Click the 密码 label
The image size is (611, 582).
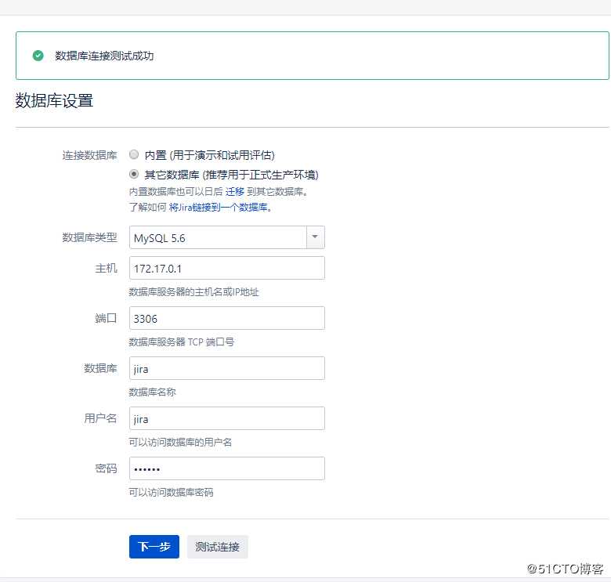[x=106, y=468]
